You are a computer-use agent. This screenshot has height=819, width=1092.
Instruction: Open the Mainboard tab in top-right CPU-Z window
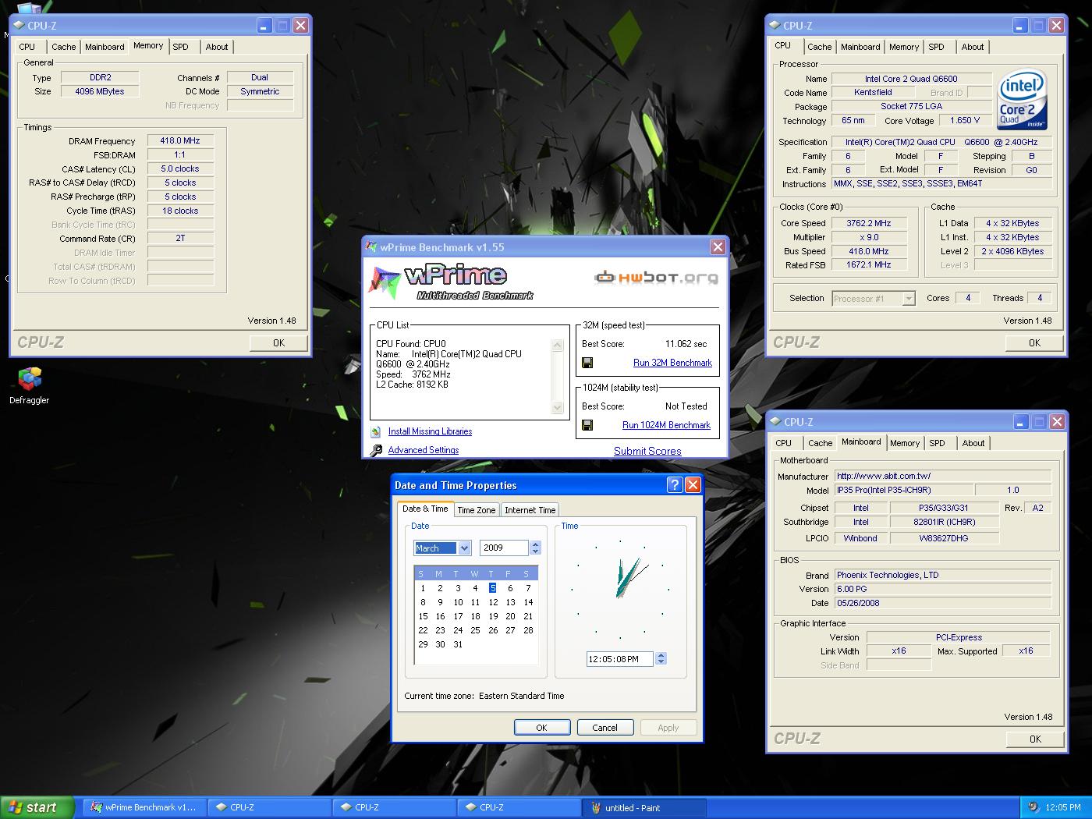(x=860, y=47)
